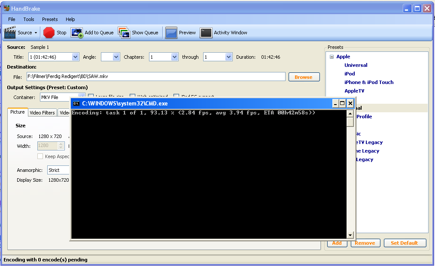Toggle the Large file size checkbox
The image size is (435, 267).
click(91, 96)
